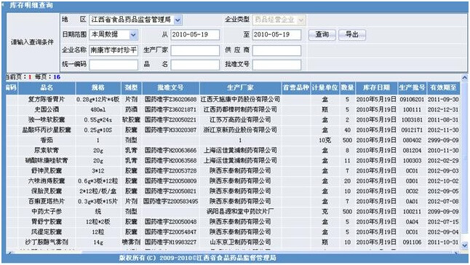Click the 至 end date input field
470x265 pixels.
pos(276,35)
